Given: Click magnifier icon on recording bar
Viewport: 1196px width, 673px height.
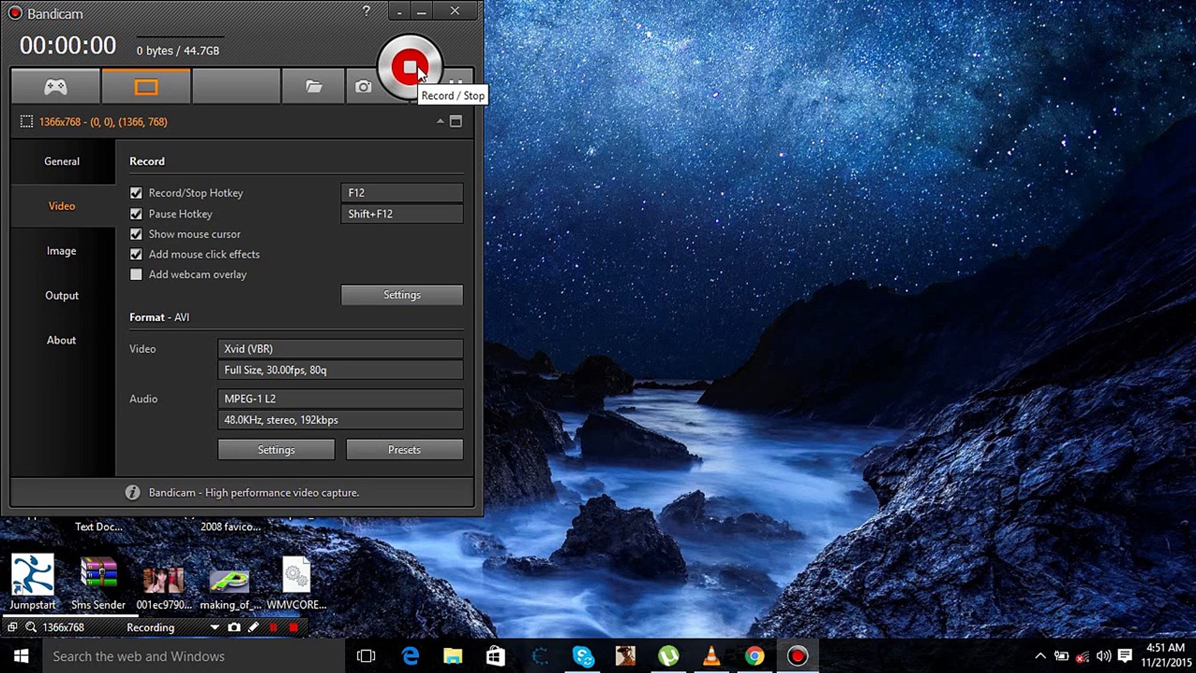Looking at the screenshot, I should point(31,627).
